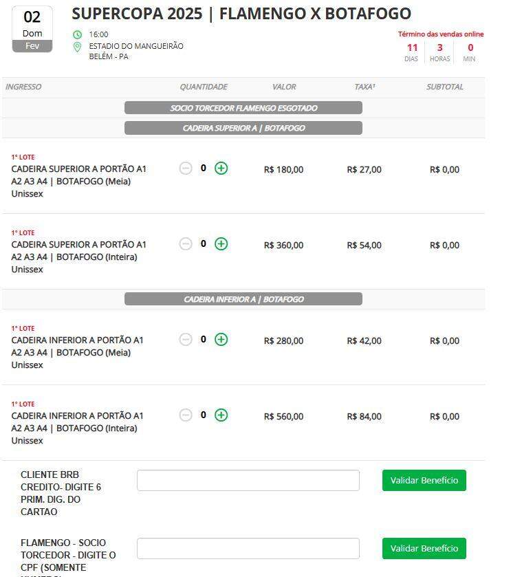Validate the BRB credit card benefit
Screen dimensions: 511x577
coord(424,481)
